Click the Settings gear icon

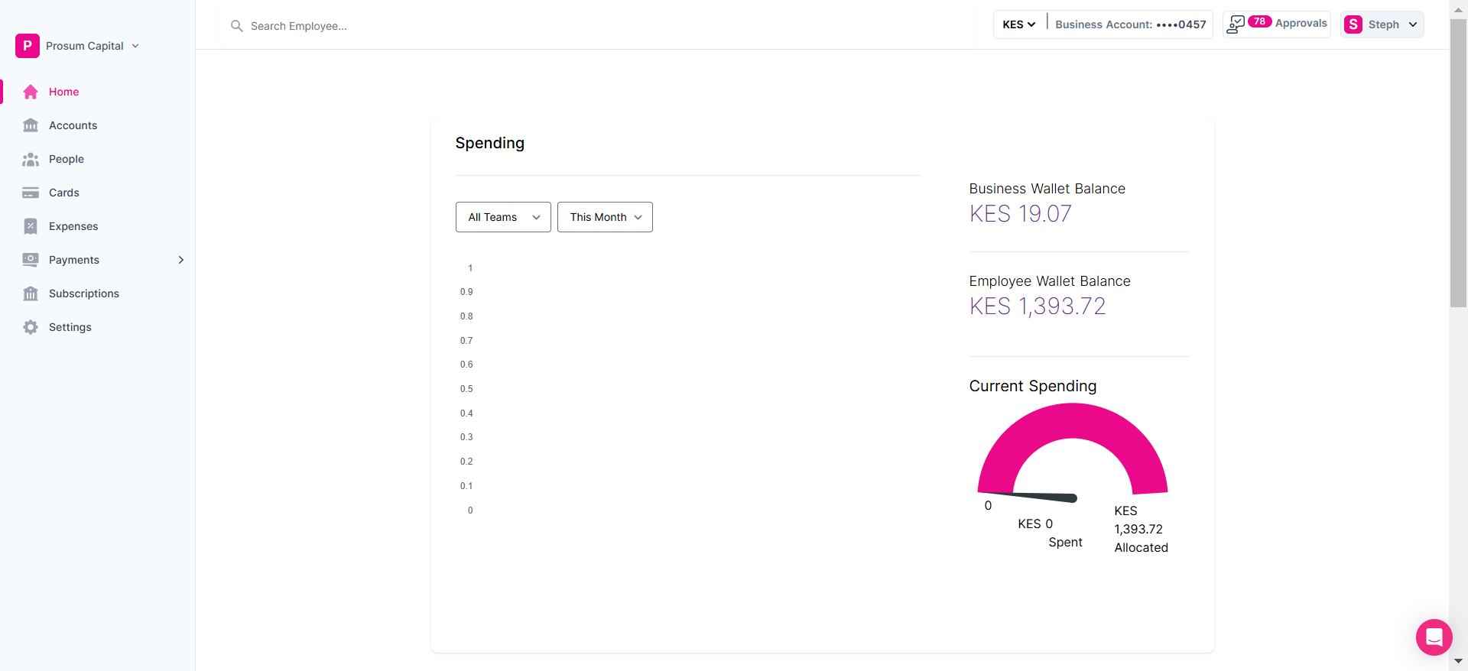pyautogui.click(x=31, y=327)
